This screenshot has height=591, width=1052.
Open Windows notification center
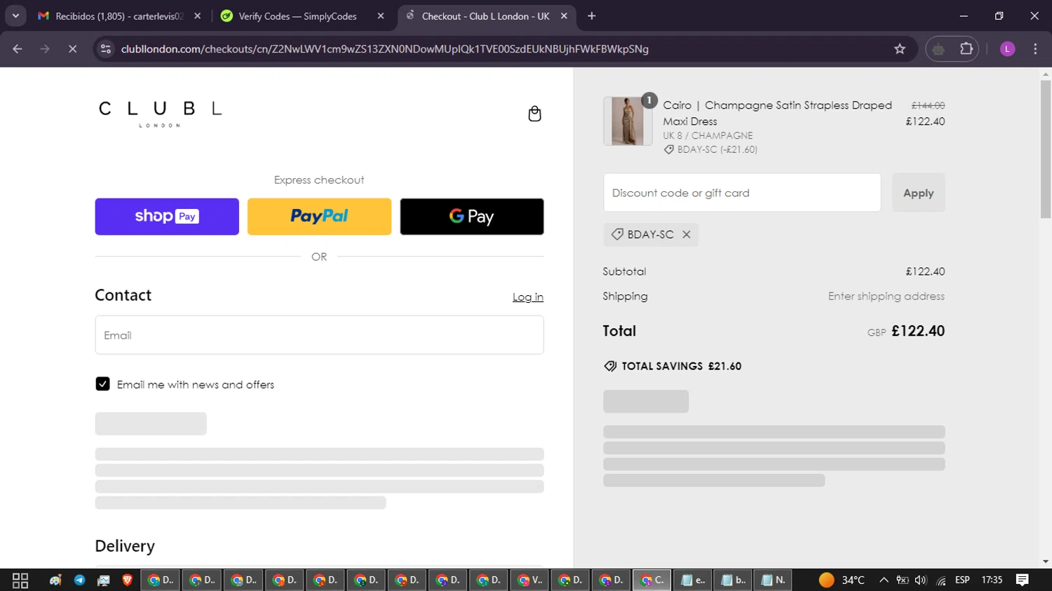pos(1023,580)
